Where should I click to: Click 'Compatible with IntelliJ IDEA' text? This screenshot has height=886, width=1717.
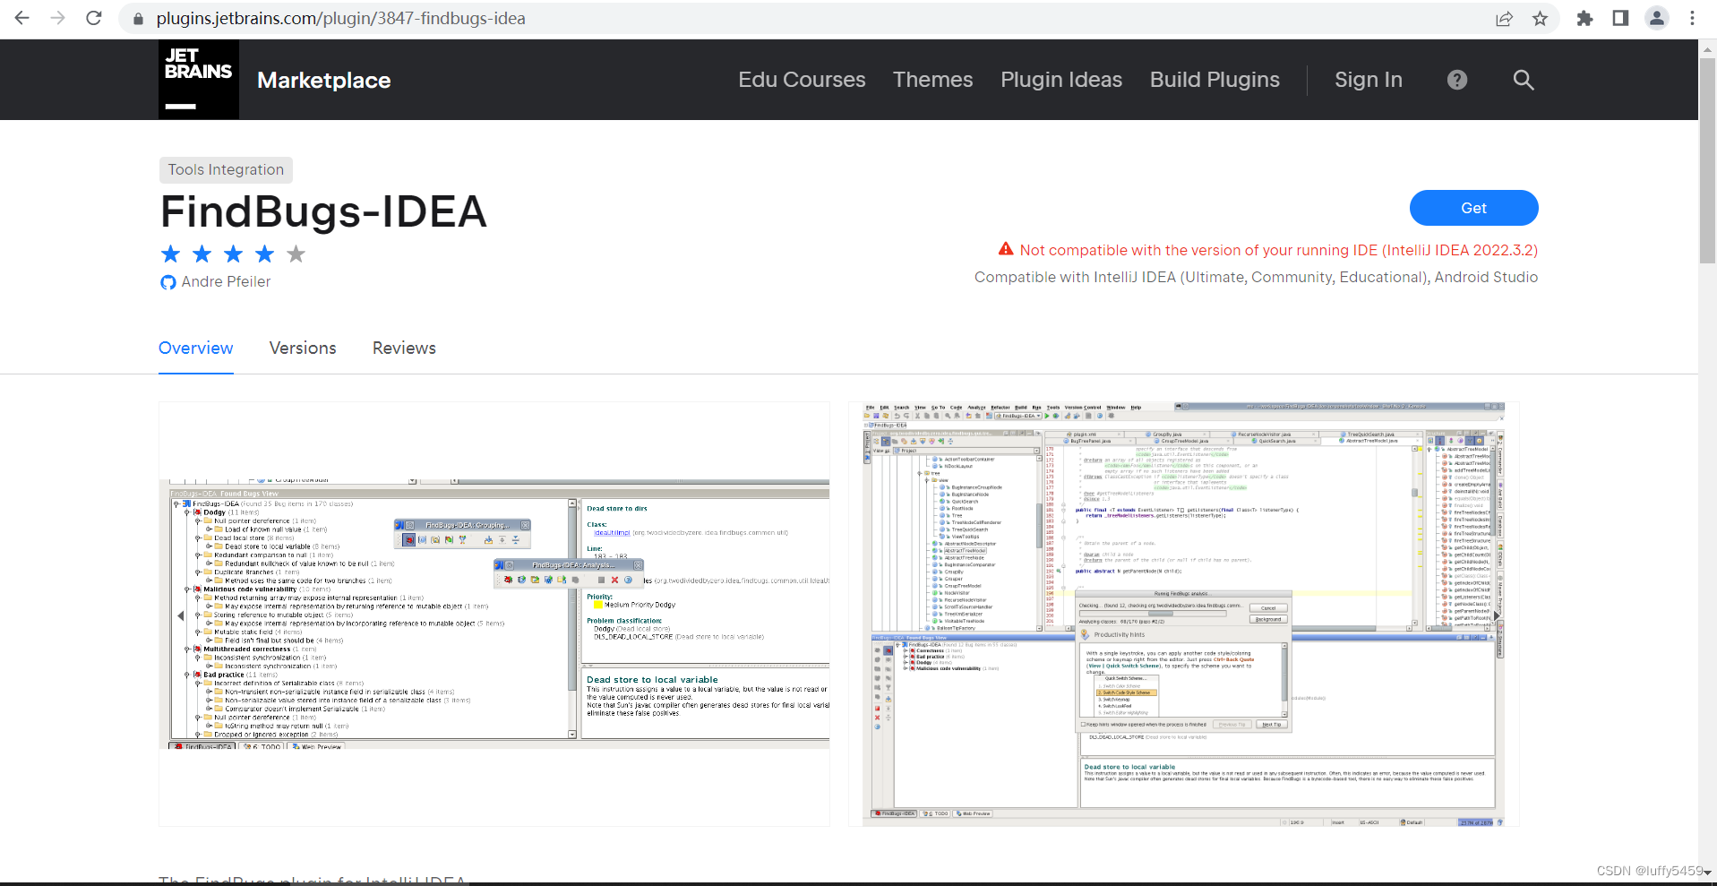1256,278
